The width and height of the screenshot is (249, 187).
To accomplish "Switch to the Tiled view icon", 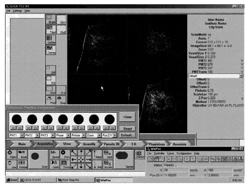I will click(50, 30).
